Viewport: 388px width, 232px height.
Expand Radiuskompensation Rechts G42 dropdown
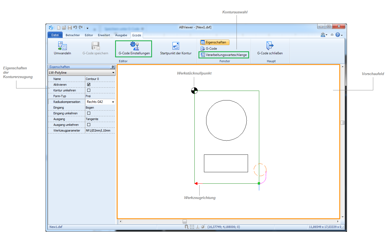point(113,102)
